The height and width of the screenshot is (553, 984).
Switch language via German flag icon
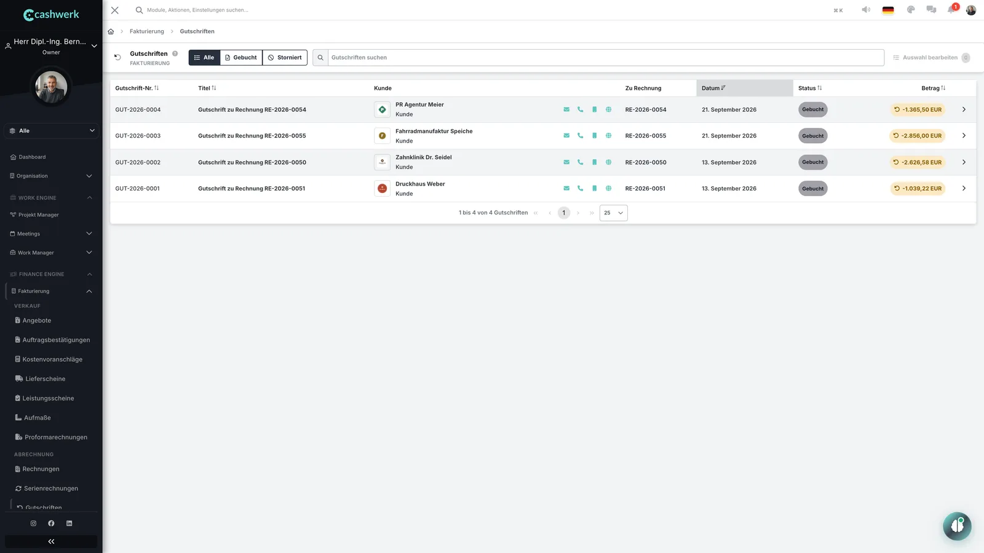[x=888, y=10]
